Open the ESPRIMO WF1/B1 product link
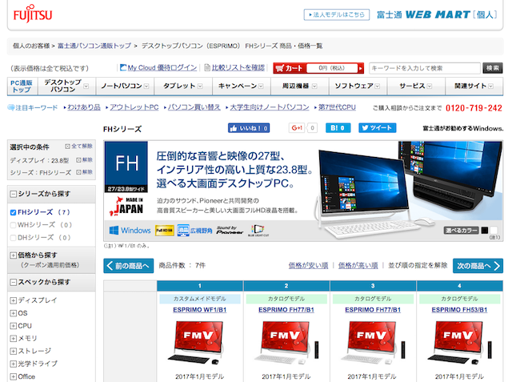The height and width of the screenshot is (382, 512). point(199,309)
